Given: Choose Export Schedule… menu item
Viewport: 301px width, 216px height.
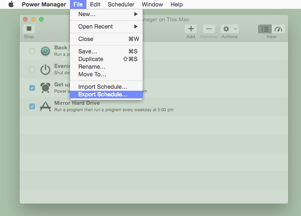Looking at the screenshot, I should [106, 94].
